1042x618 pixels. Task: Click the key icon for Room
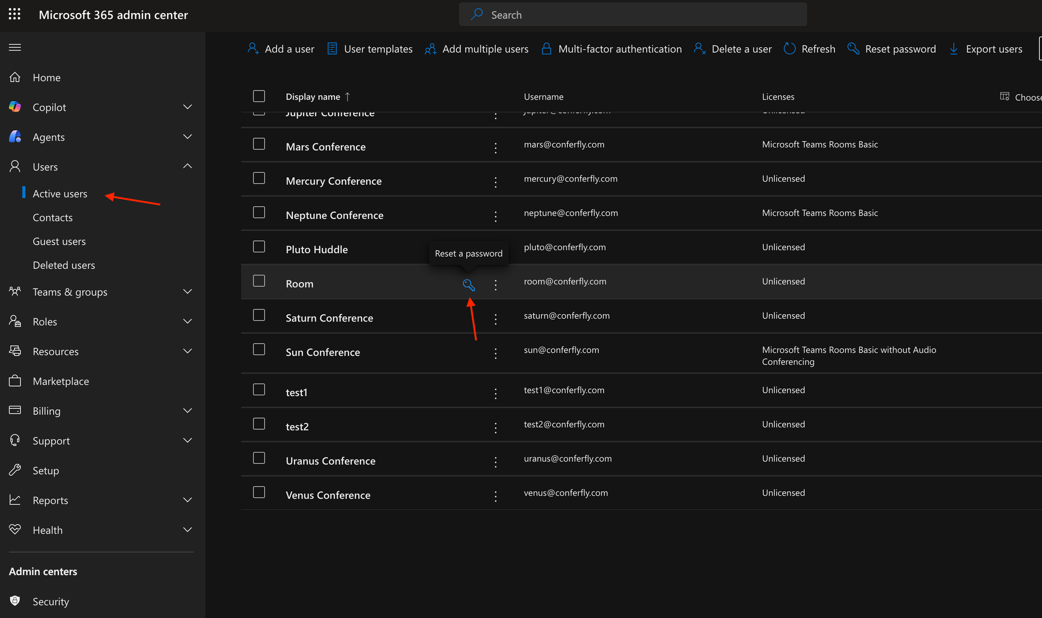(468, 285)
